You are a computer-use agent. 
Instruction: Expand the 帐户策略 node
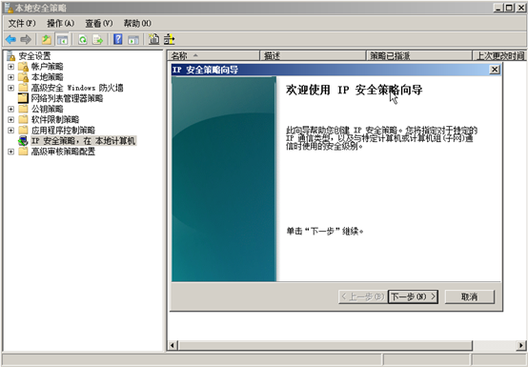[x=10, y=67]
